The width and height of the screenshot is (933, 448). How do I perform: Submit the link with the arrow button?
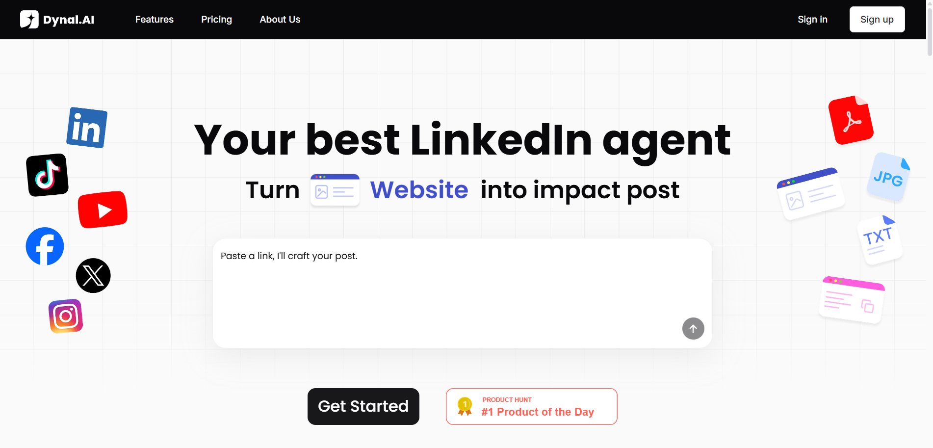693,328
